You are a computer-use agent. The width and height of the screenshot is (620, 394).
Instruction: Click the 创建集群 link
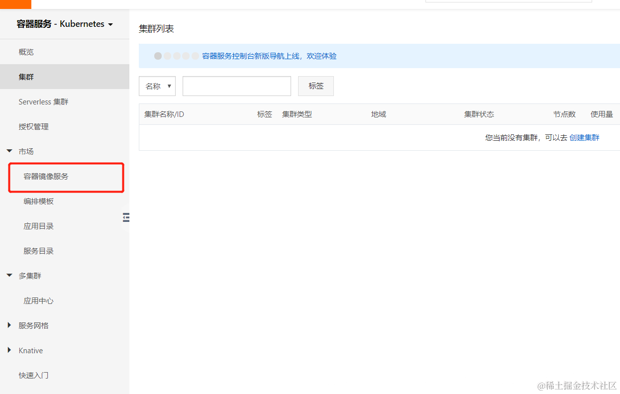tap(584, 137)
